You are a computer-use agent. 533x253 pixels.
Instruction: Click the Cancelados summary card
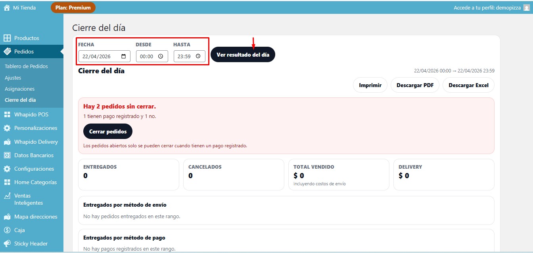tap(234, 175)
